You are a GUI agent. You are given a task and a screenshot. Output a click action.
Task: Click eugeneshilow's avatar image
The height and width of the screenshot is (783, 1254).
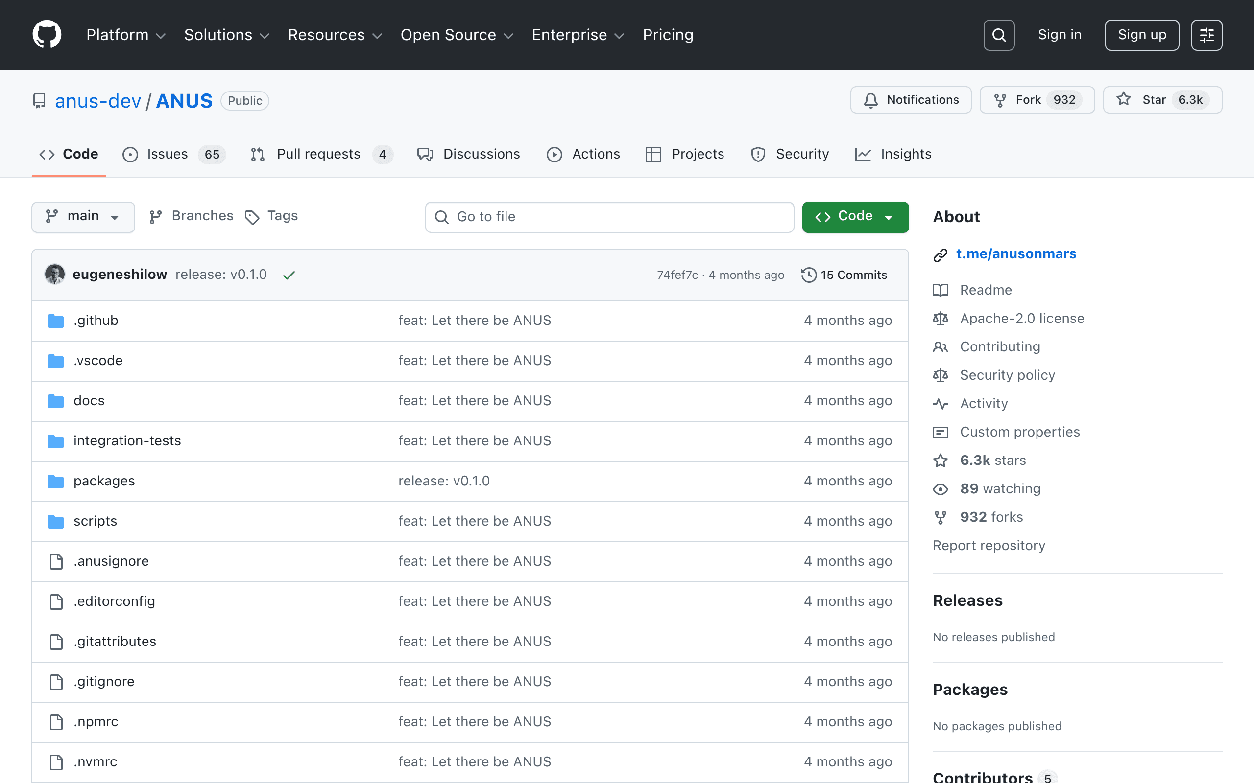pyautogui.click(x=55, y=275)
